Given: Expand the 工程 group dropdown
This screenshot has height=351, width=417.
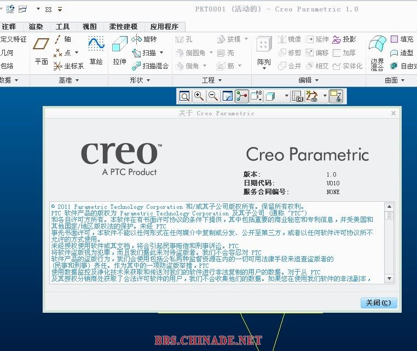Looking at the screenshot, I should (x=212, y=80).
